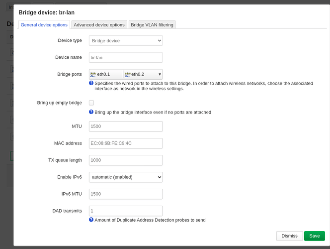Click the help icon for empty bridge

point(91,112)
